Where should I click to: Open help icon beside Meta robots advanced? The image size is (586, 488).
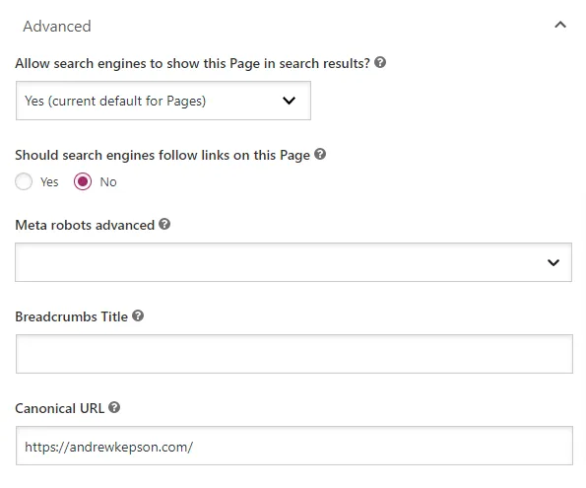coord(164,224)
